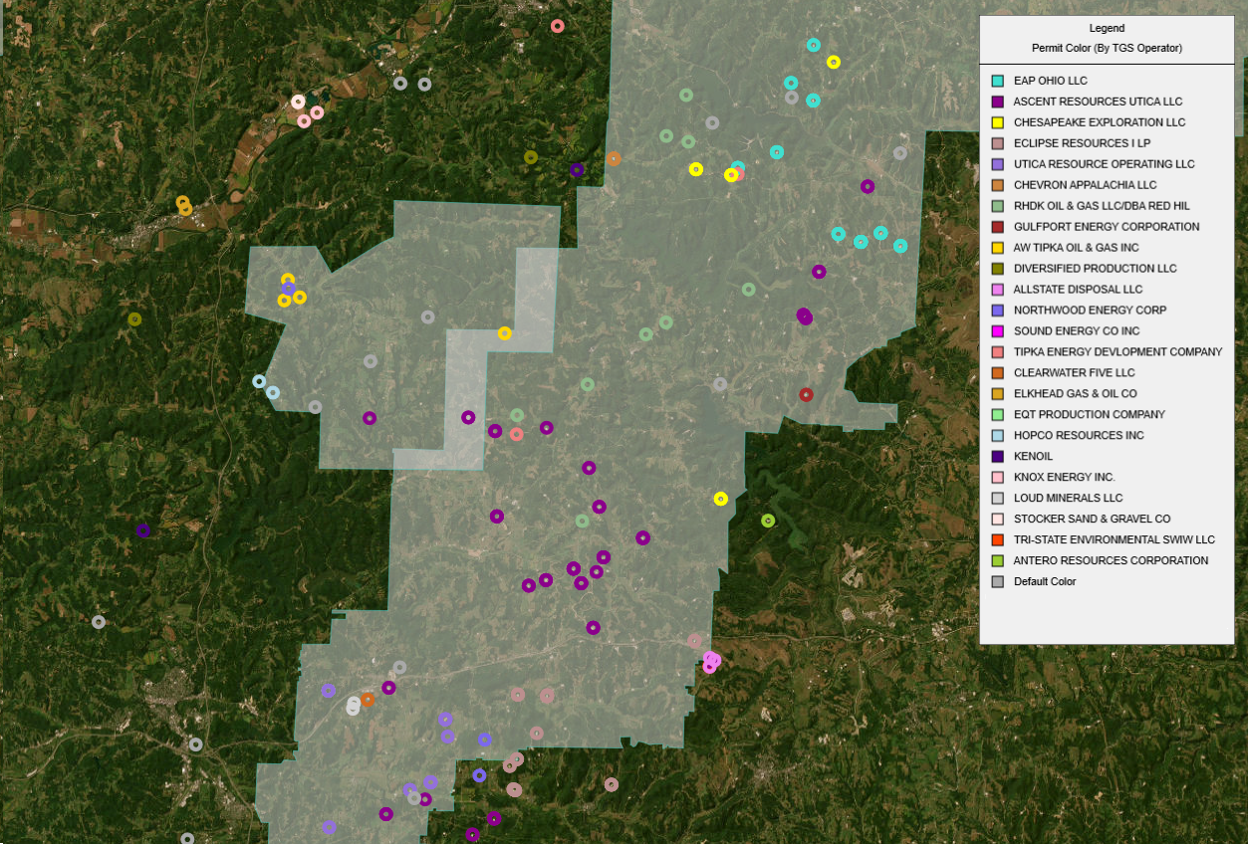Click the CHESAPEAKE EXPLORATION LLC legend label
This screenshot has width=1248, height=844.
point(1099,122)
